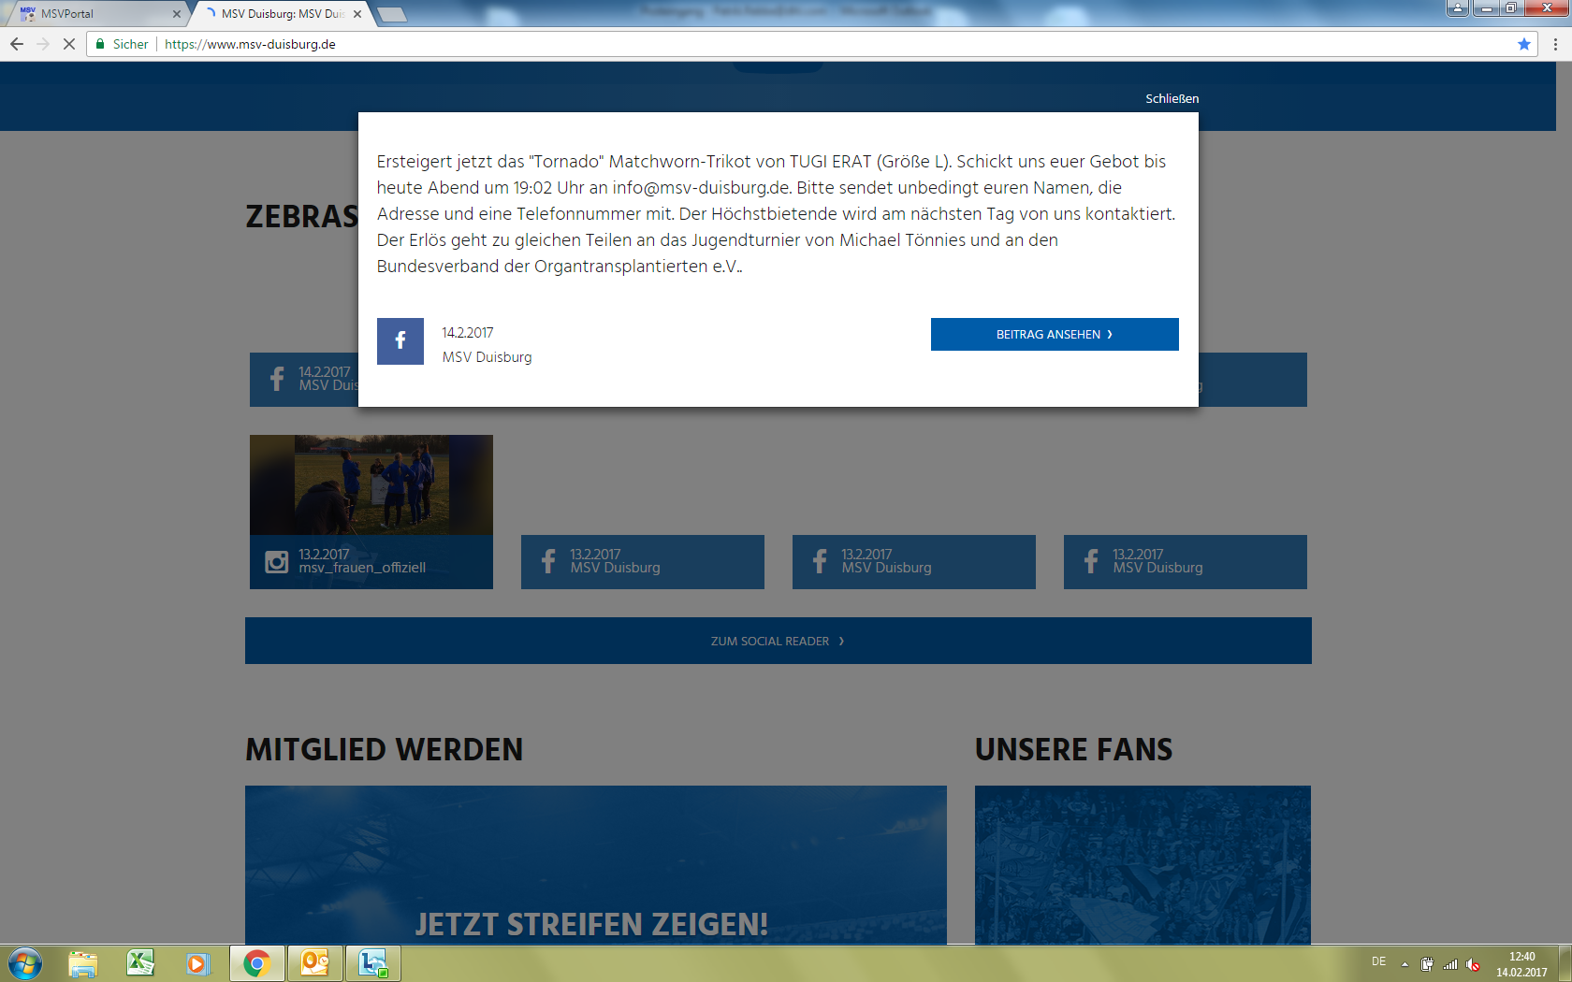This screenshot has height=982, width=1572.
Task: Show hidden system tray icons
Action: point(1405,964)
